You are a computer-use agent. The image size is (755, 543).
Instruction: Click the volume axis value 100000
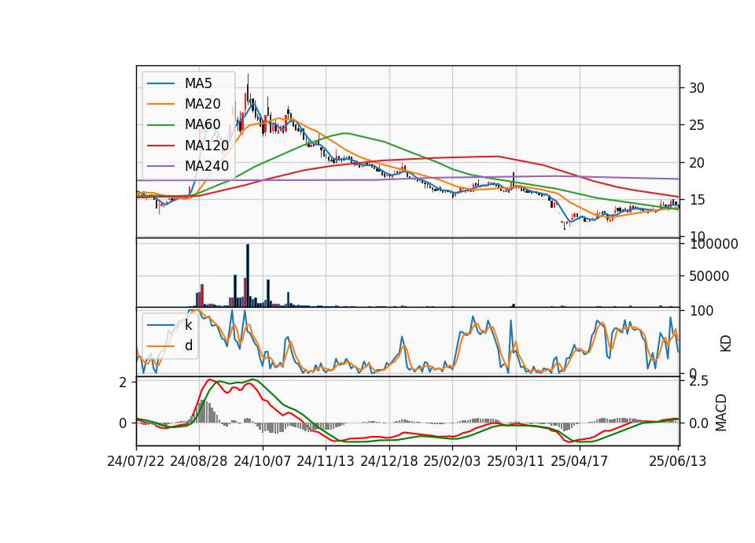click(x=713, y=244)
